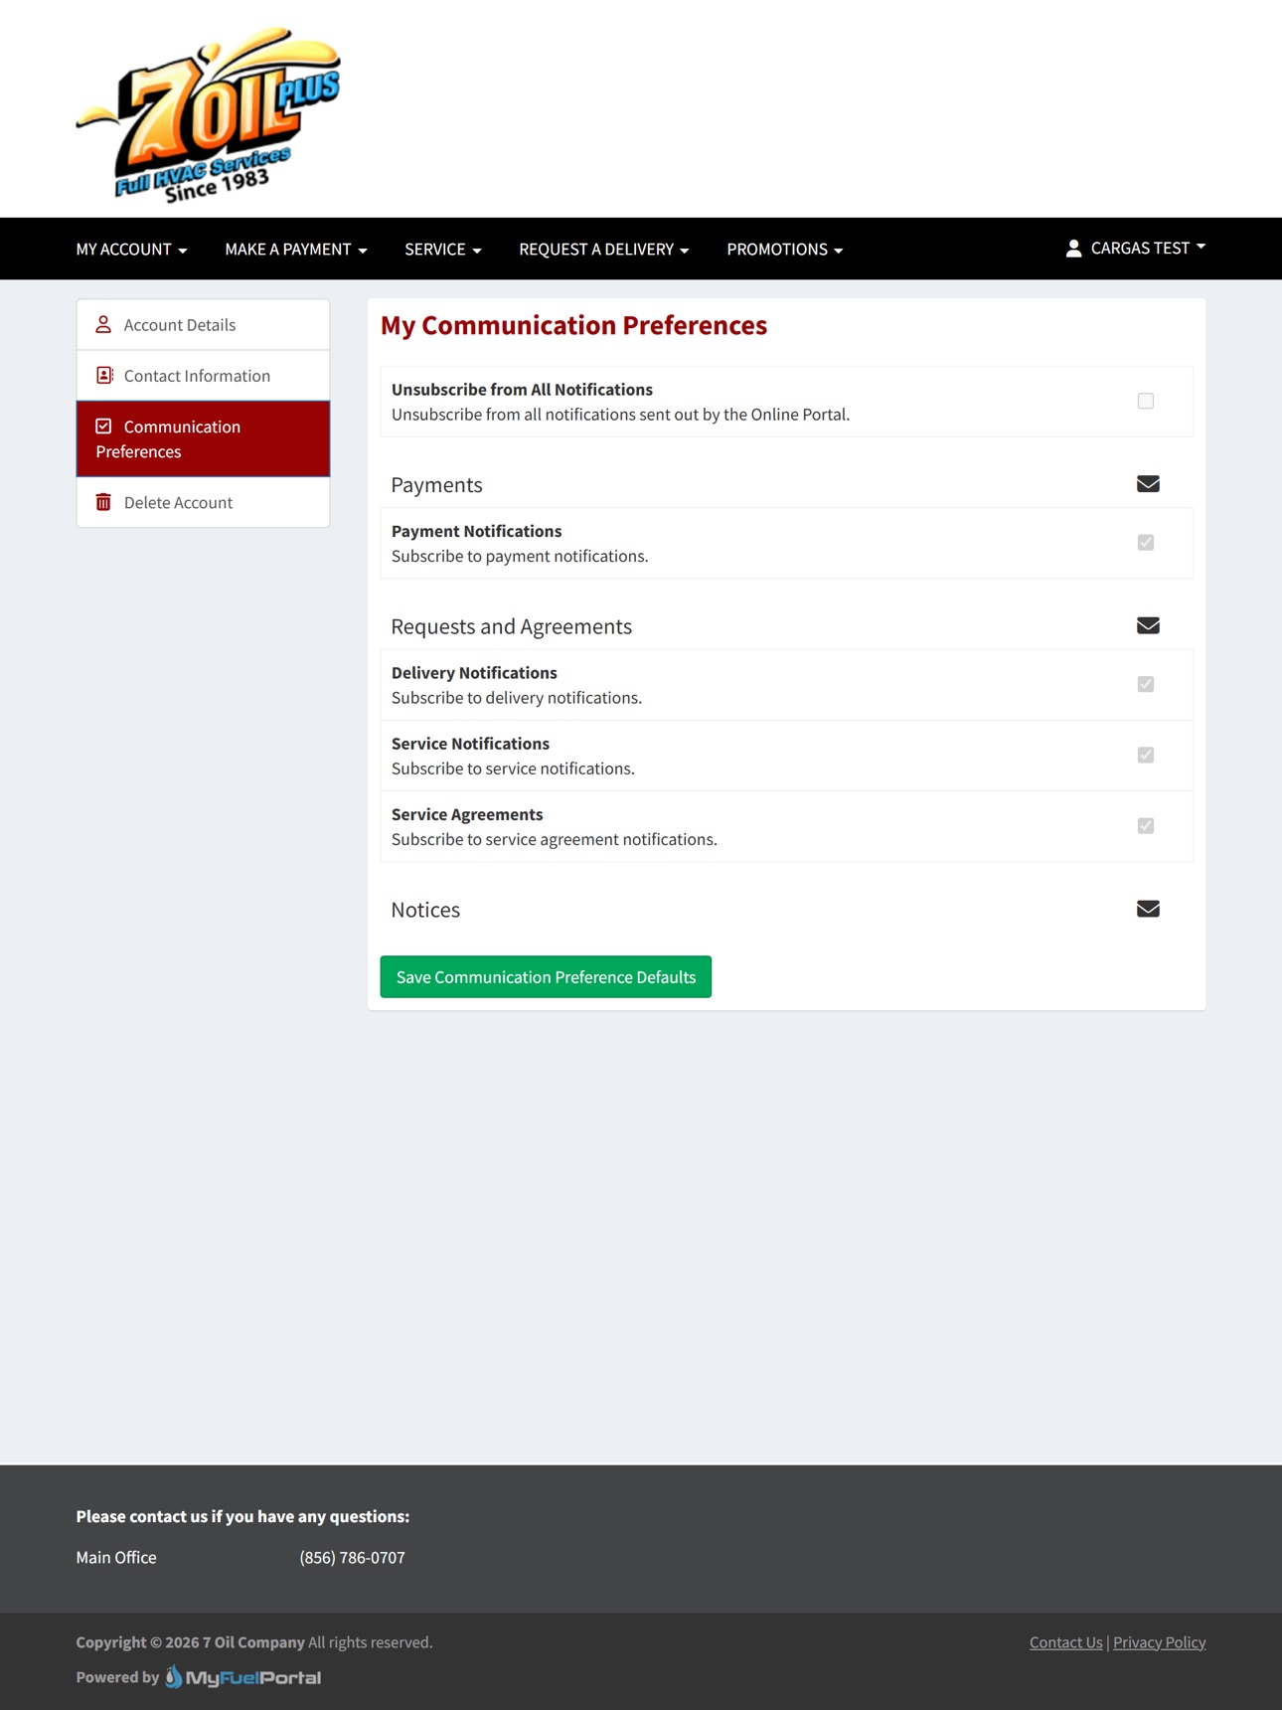Open the Privacy Policy link
The width and height of the screenshot is (1282, 1710).
coord(1160,1642)
